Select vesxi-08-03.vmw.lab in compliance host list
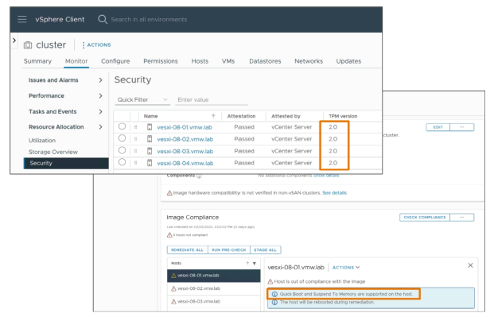 pos(214,301)
